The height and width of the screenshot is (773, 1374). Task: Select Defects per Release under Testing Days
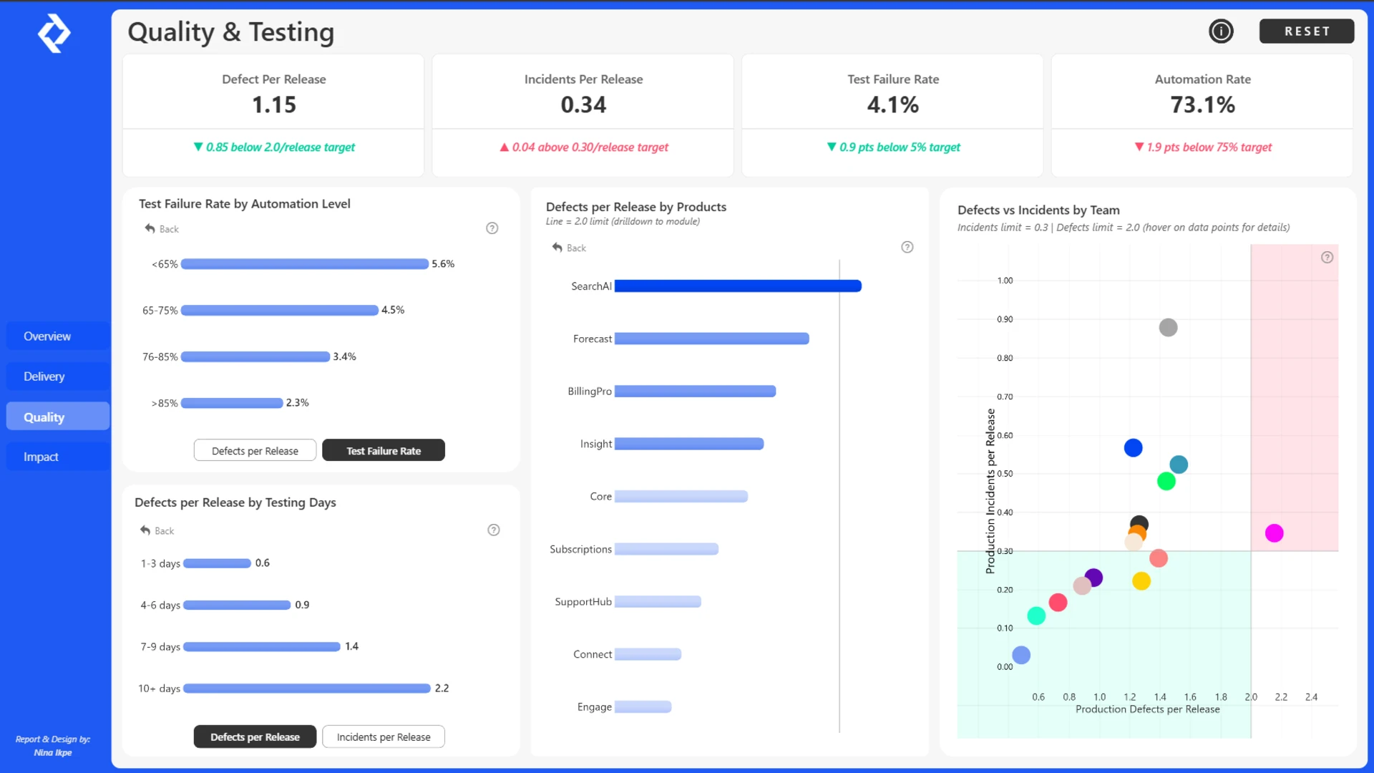coord(255,737)
